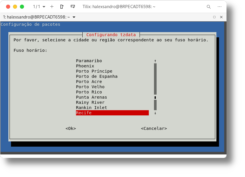Image resolution: width=245 pixels, height=177 pixels.
Task: Choose Porto de Espanha timezone entry
Action: [97, 76]
